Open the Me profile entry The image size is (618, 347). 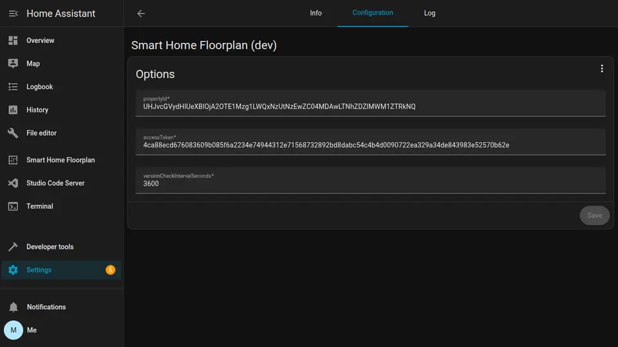pyautogui.click(x=62, y=330)
